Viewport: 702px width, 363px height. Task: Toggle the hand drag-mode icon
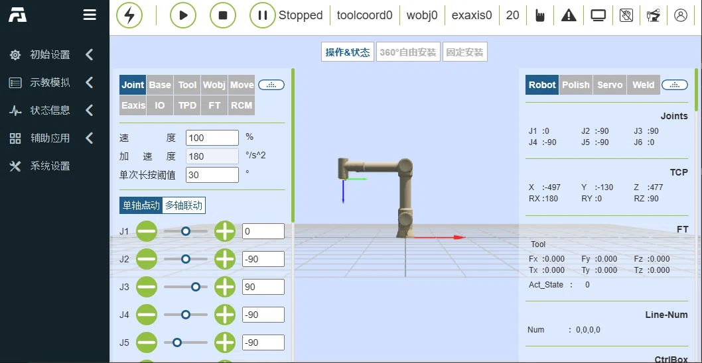click(x=540, y=16)
